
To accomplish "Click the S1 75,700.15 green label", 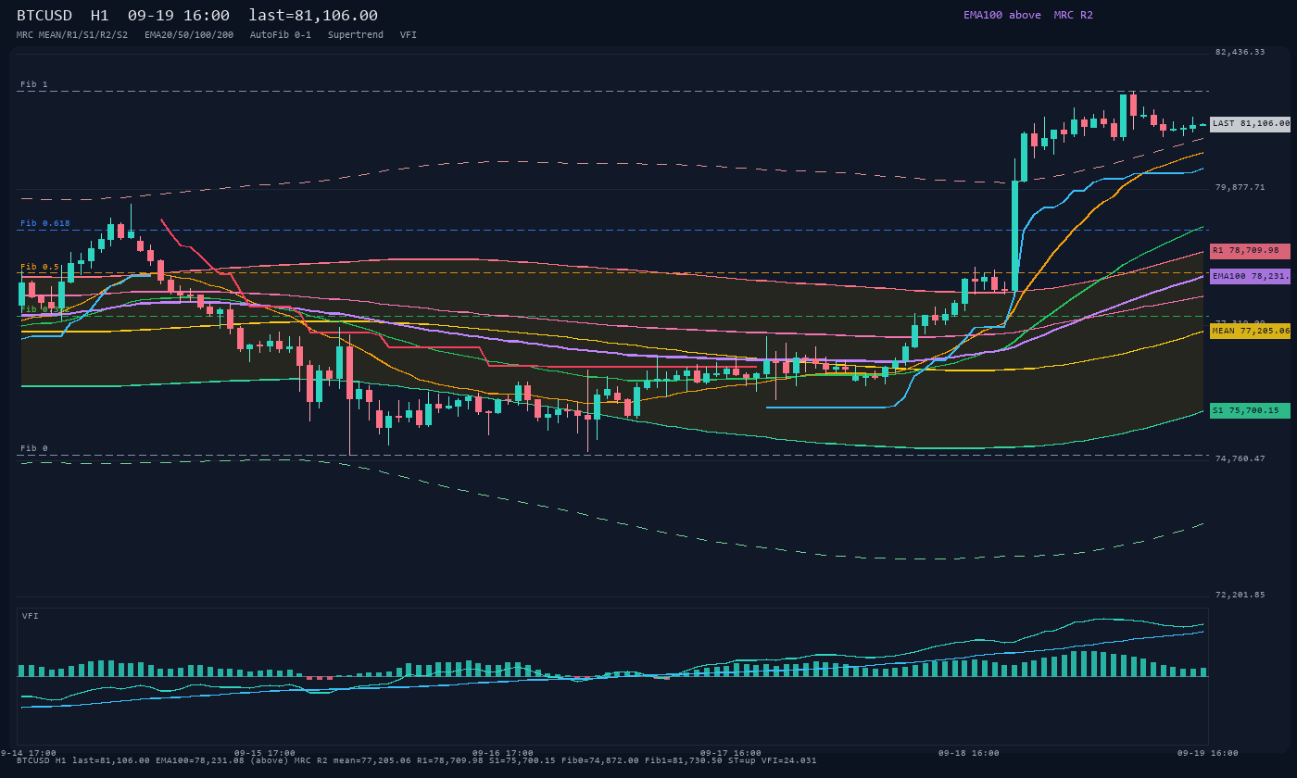I will click(x=1250, y=410).
